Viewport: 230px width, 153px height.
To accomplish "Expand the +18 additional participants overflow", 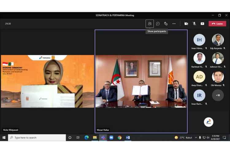I will [x=218, y=95].
